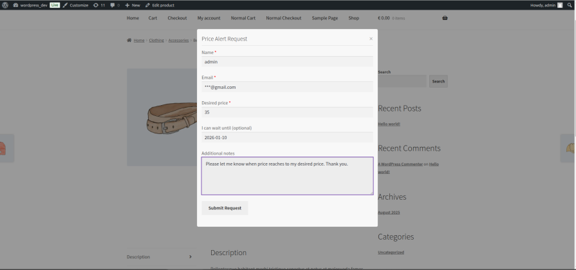576x270 pixels.
Task: Open the admin bar search icon
Action: [x=570, y=5]
